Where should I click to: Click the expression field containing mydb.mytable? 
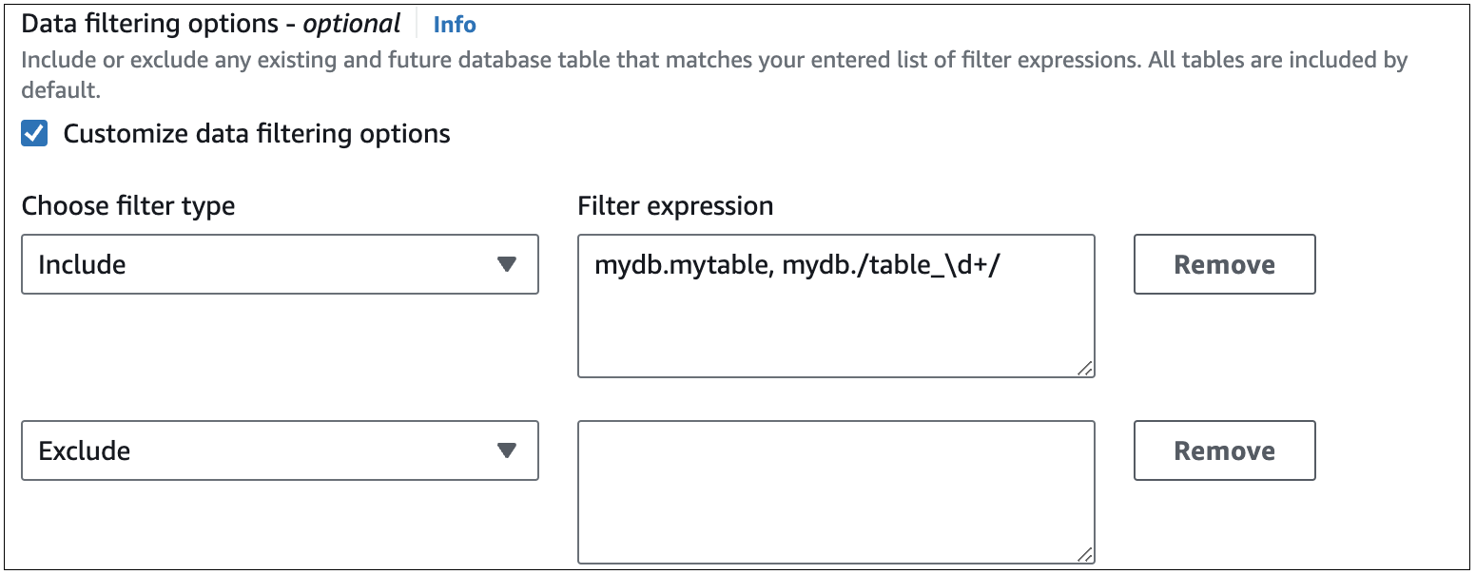click(835, 304)
